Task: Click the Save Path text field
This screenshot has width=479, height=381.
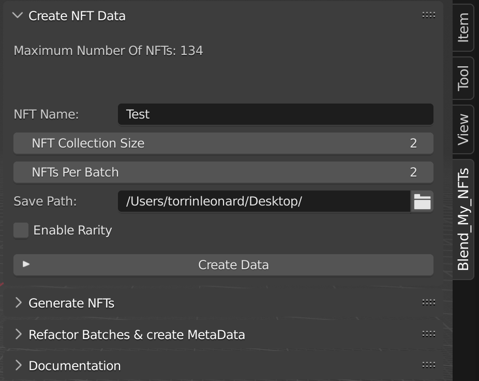Action: (264, 201)
